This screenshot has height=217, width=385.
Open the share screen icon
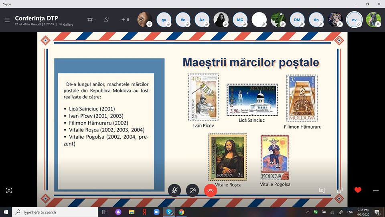pos(340,190)
